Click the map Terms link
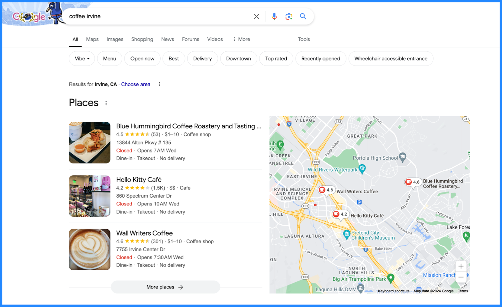Viewport: 502px width, 307px height. pyautogui.click(x=463, y=291)
